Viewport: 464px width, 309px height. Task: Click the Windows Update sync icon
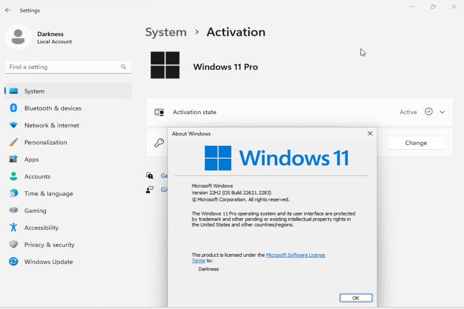click(13, 261)
